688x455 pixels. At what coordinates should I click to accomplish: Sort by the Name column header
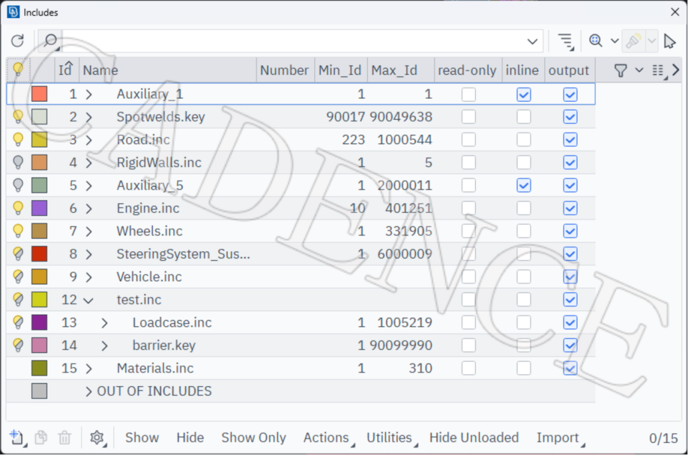coord(168,70)
